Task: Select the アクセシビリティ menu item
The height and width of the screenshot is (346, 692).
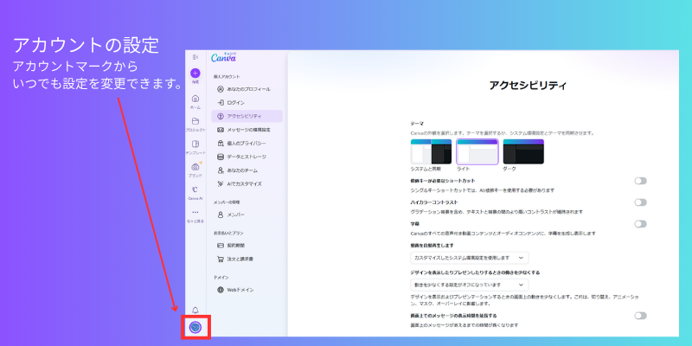Action: pos(247,116)
